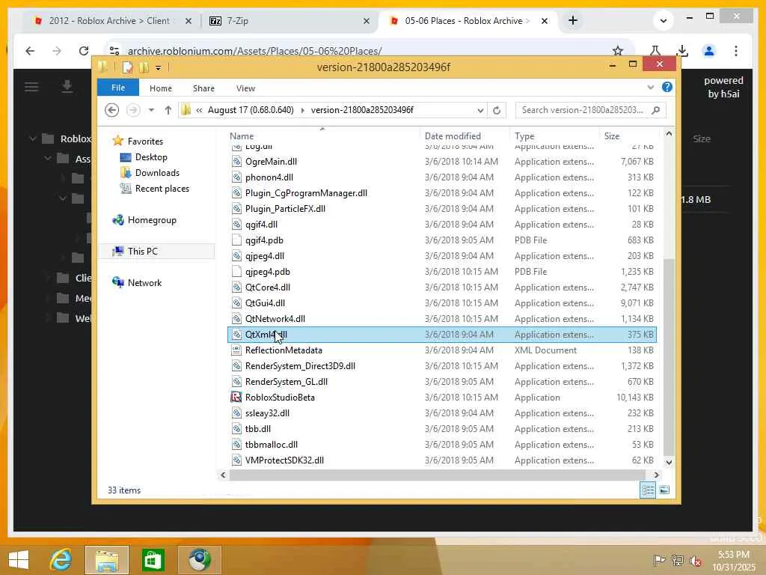The image size is (766, 575).
Task: Sort files by Size column header
Action: click(628, 136)
